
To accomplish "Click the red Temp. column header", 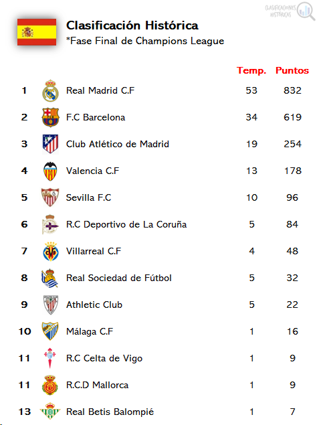I will [251, 70].
